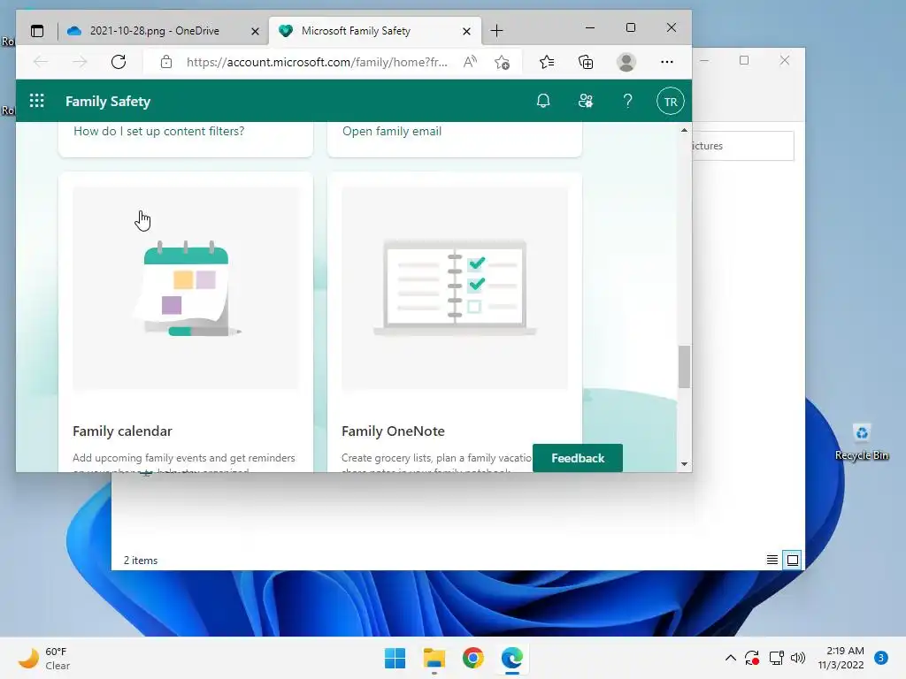
Task: Open File Explorer from the taskbar
Action: pos(434,658)
